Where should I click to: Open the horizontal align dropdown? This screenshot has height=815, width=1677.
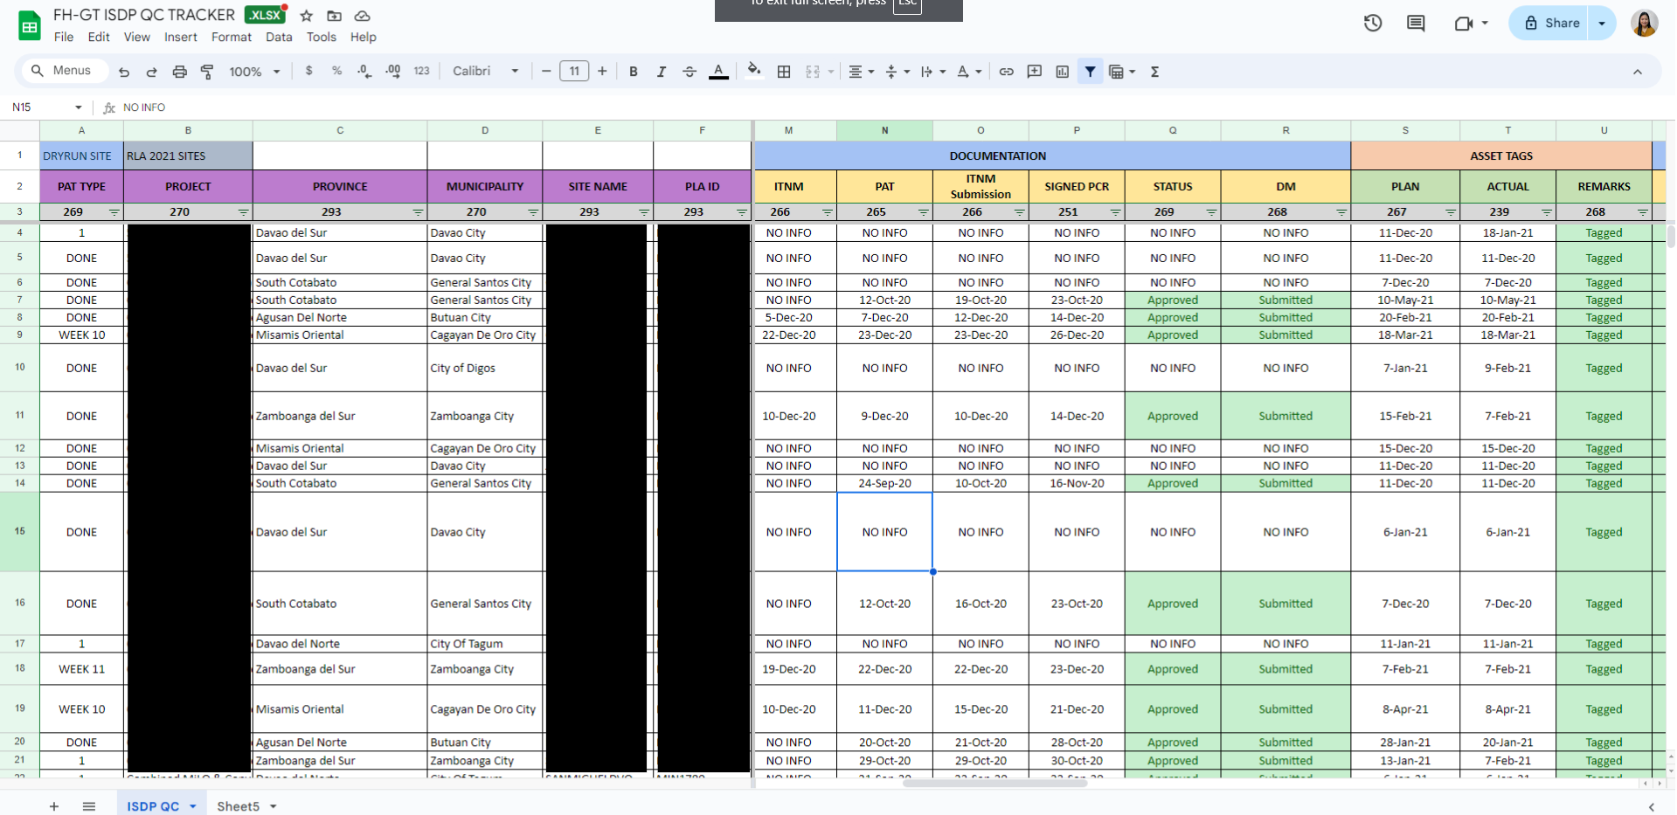click(862, 72)
